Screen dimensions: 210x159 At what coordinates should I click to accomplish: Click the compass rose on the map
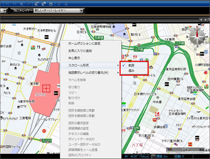(197, 36)
